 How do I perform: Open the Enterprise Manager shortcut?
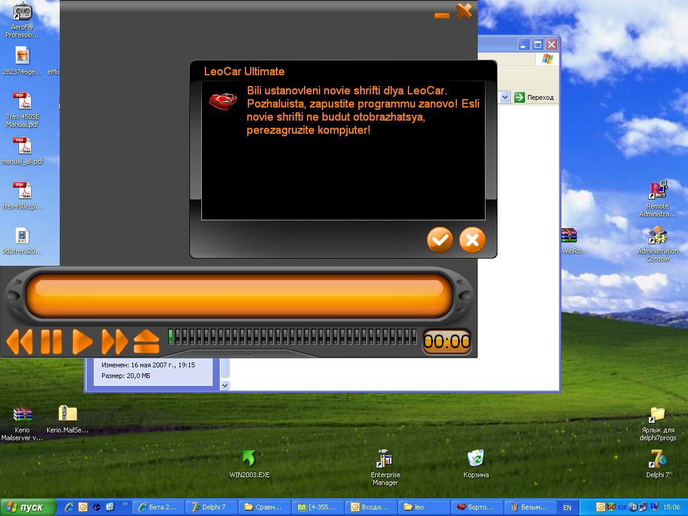pos(385,467)
